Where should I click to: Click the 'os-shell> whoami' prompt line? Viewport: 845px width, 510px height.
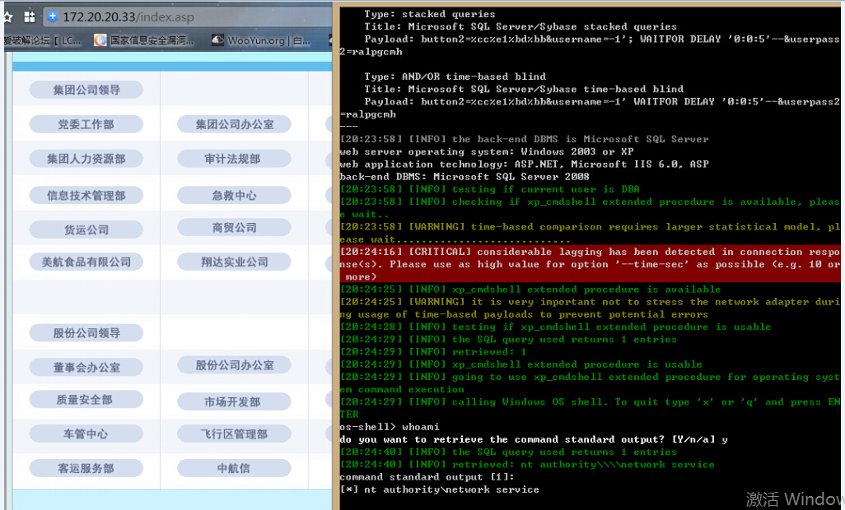coord(389,427)
